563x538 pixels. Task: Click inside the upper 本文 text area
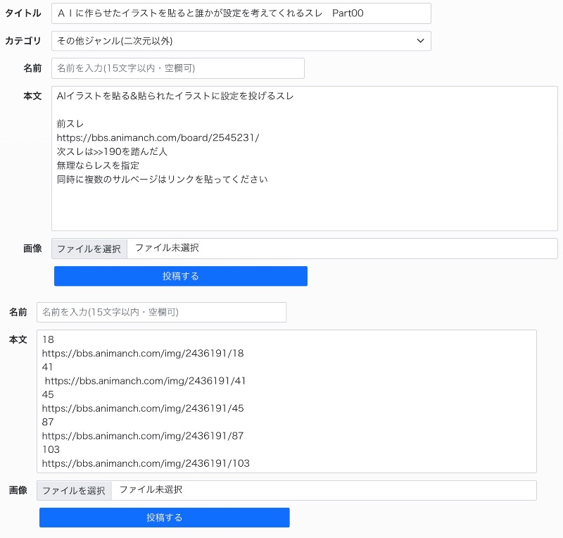click(x=305, y=158)
